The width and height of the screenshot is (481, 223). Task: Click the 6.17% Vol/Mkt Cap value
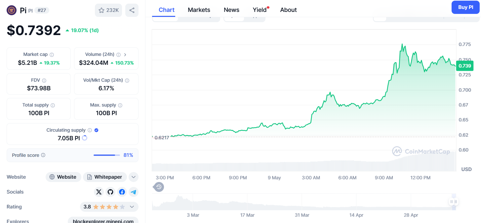tap(106, 88)
